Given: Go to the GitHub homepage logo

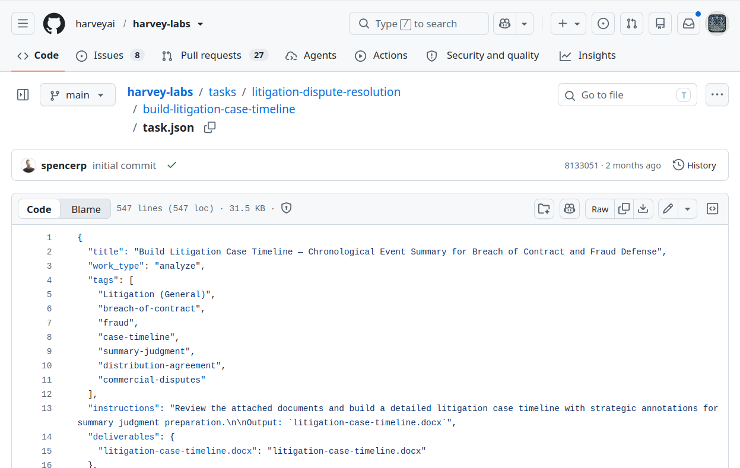Looking at the screenshot, I should [x=54, y=24].
